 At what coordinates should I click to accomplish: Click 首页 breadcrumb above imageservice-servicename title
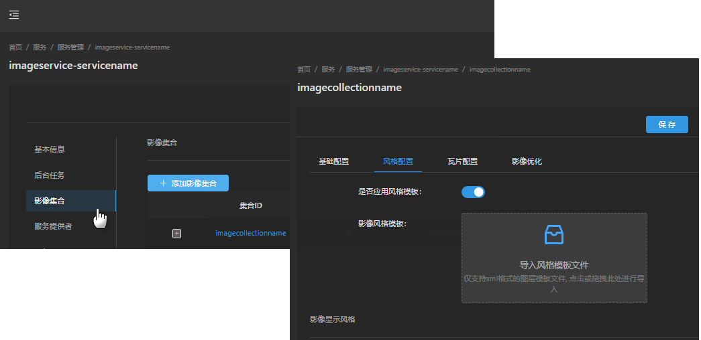click(x=15, y=48)
